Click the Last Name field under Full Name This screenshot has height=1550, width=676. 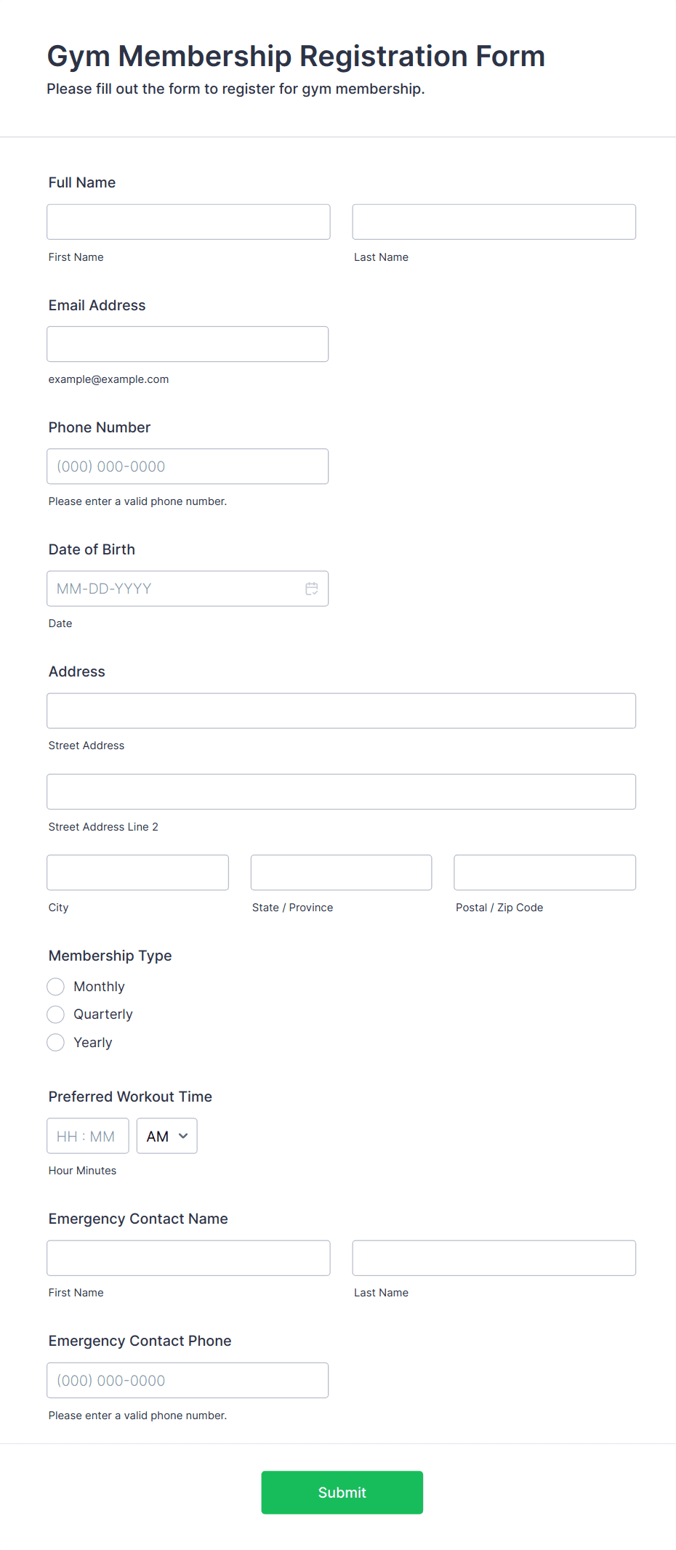[x=494, y=222]
